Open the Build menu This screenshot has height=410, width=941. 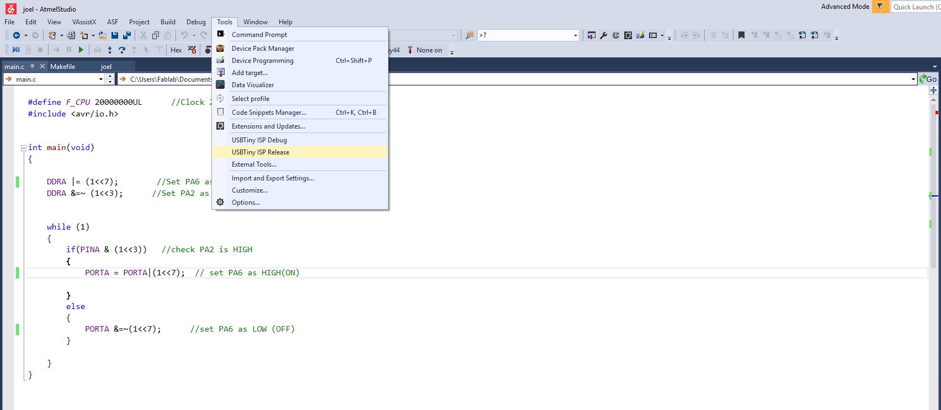click(168, 22)
